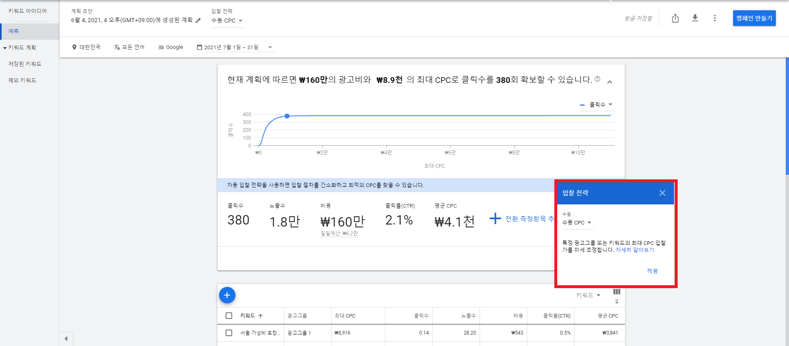This screenshot has width=789, height=346.
Task: Click the blue point on the chart curve
Action: (x=287, y=116)
